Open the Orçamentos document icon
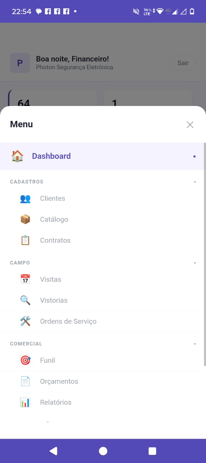 click(25, 381)
